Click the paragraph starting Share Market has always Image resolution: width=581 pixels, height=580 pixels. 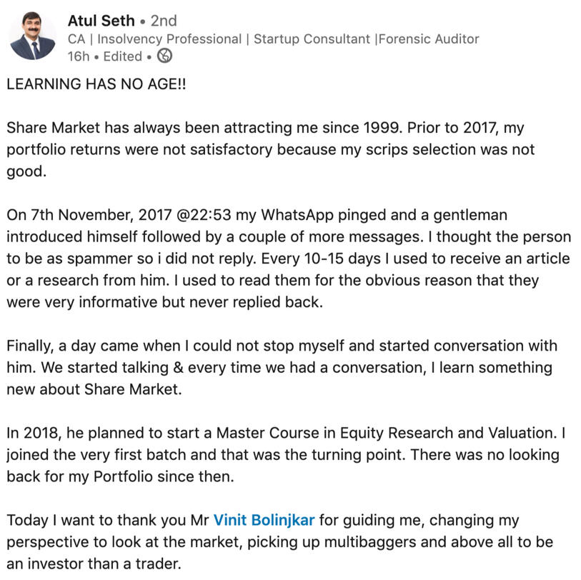click(x=272, y=151)
